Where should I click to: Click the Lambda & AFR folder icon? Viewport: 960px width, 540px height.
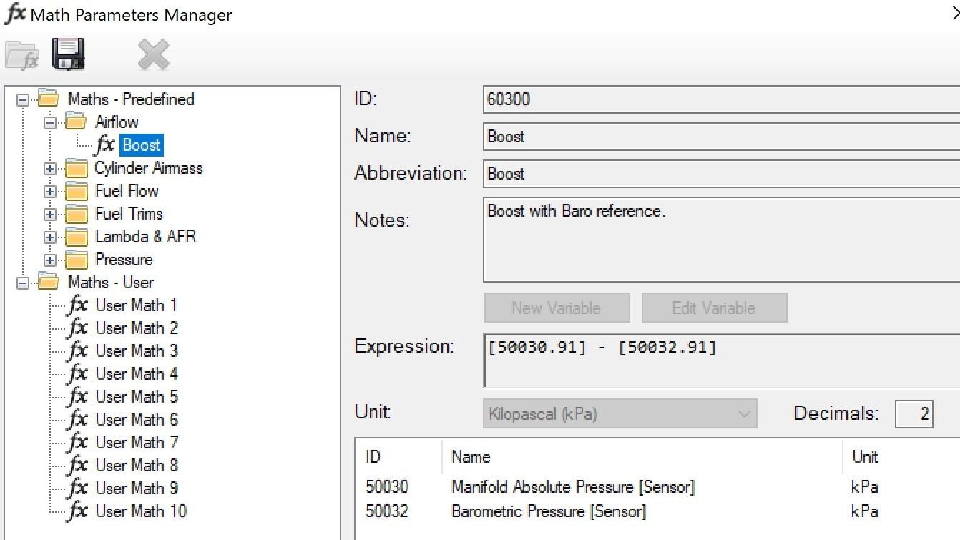[76, 237]
